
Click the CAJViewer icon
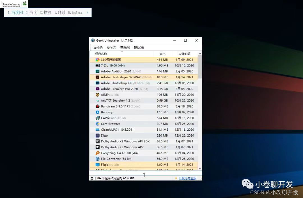pyautogui.click(x=98, y=118)
